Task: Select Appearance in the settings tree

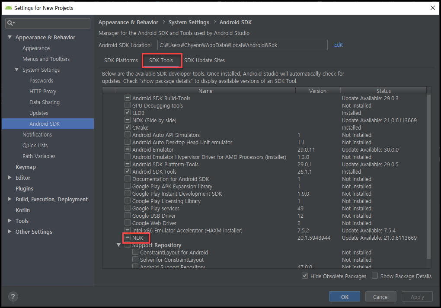Action: pos(36,48)
